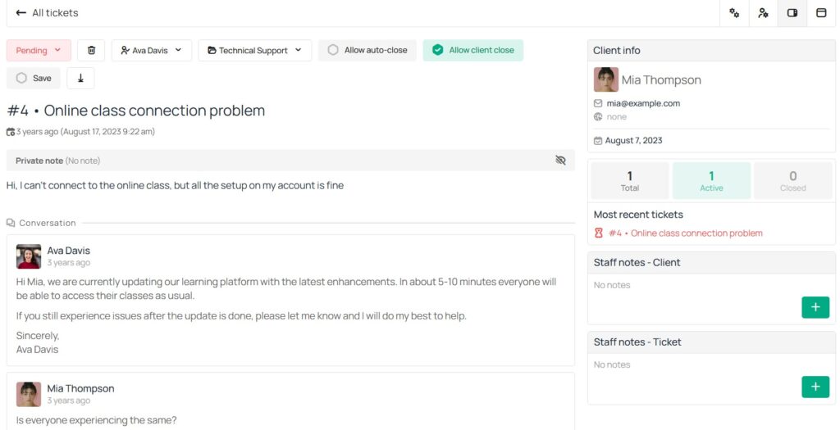Open the double-gear settings icon in top bar
The width and height of the screenshot is (840, 430).
(734, 13)
